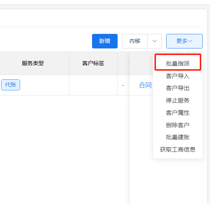The width and height of the screenshot is (210, 204).
Task: Choose 停止服务 from the menu
Action: pos(178,101)
